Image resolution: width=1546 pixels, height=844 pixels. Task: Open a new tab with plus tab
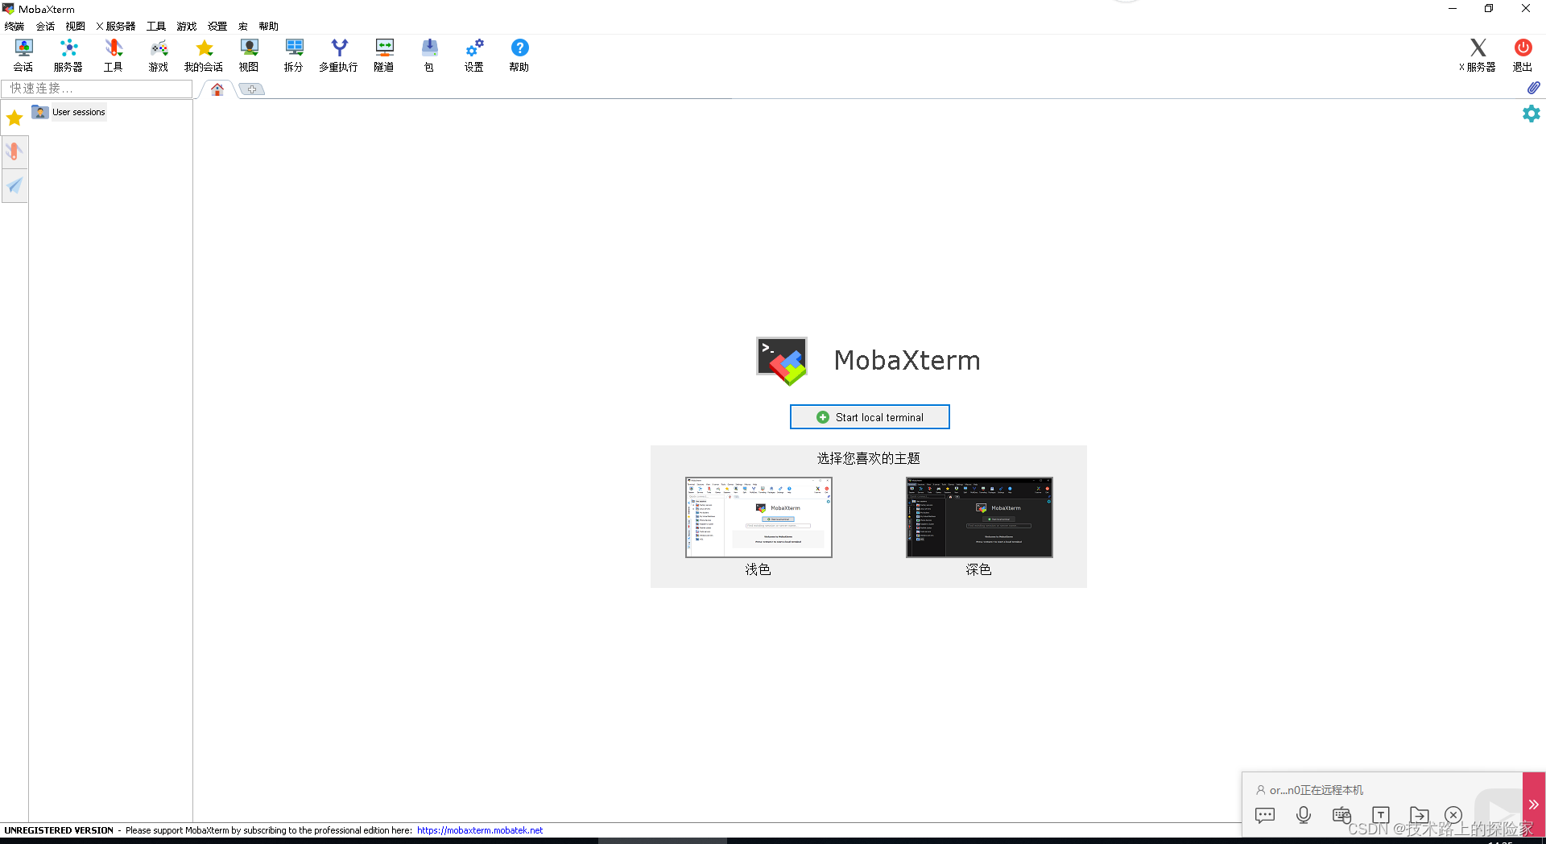252,89
